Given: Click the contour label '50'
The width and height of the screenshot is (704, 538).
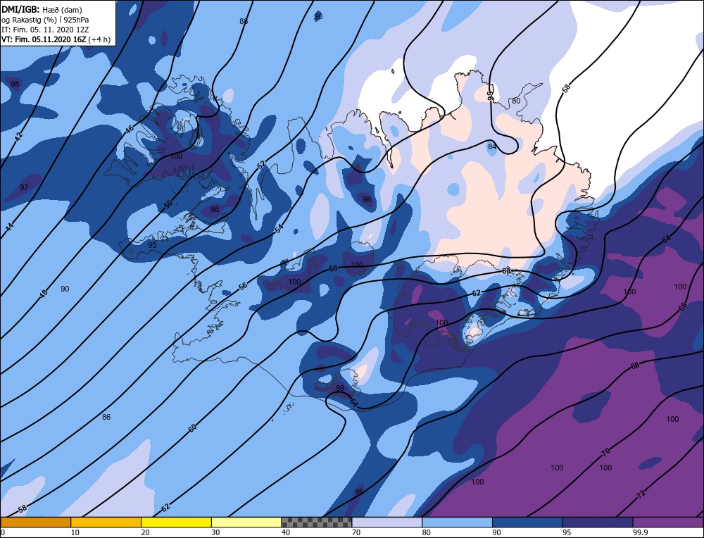Looking at the screenshot, I should [168, 204].
